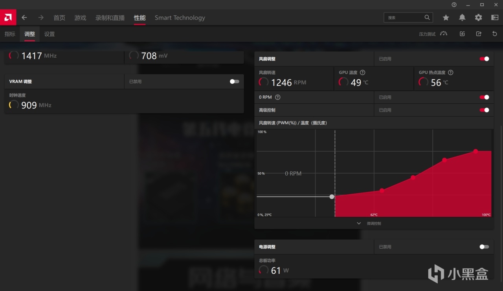
Task: Toggle the sidebar panel icon
Action: (495, 18)
